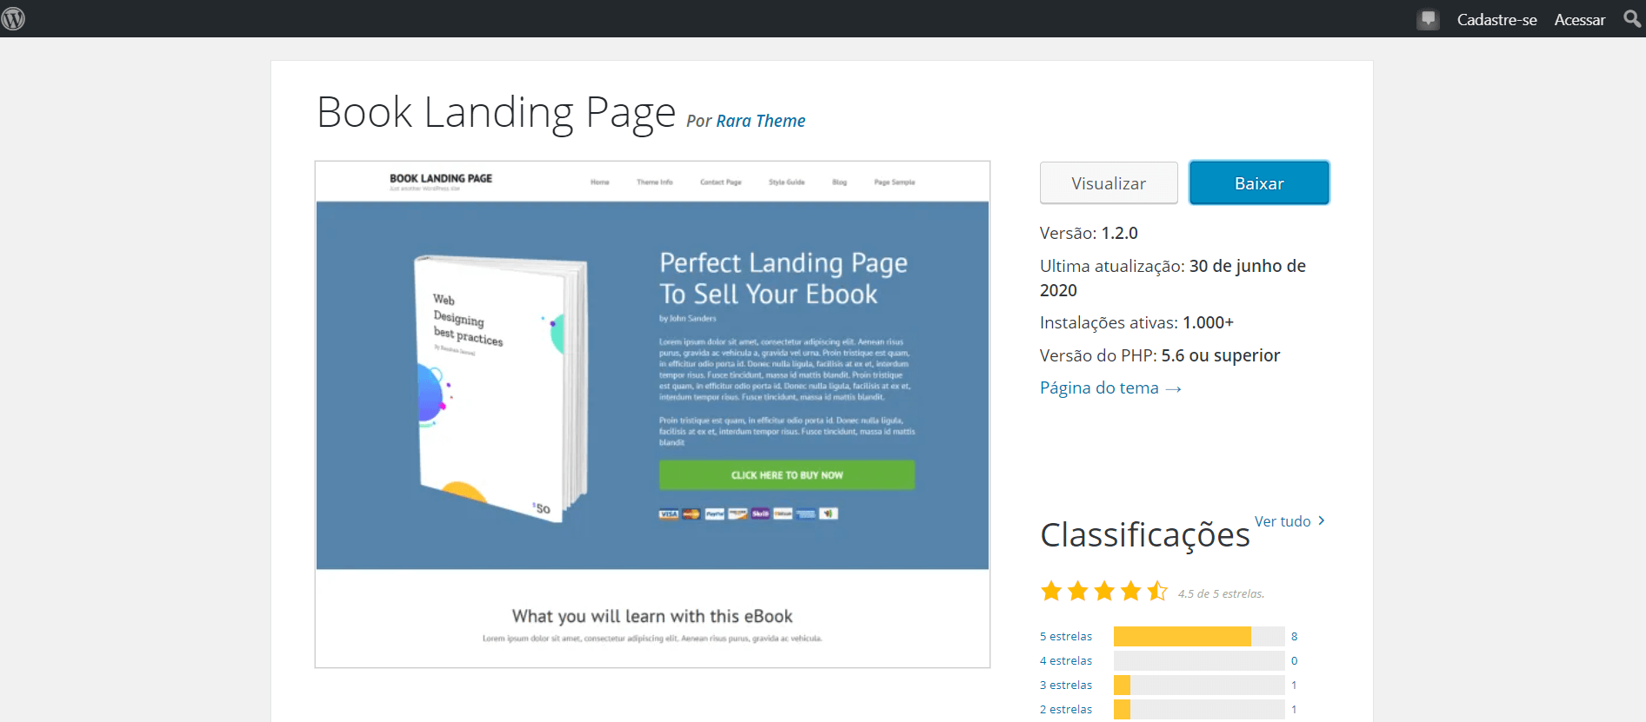Click the Cadastre-se link
This screenshot has width=1646, height=722.
(x=1496, y=19)
